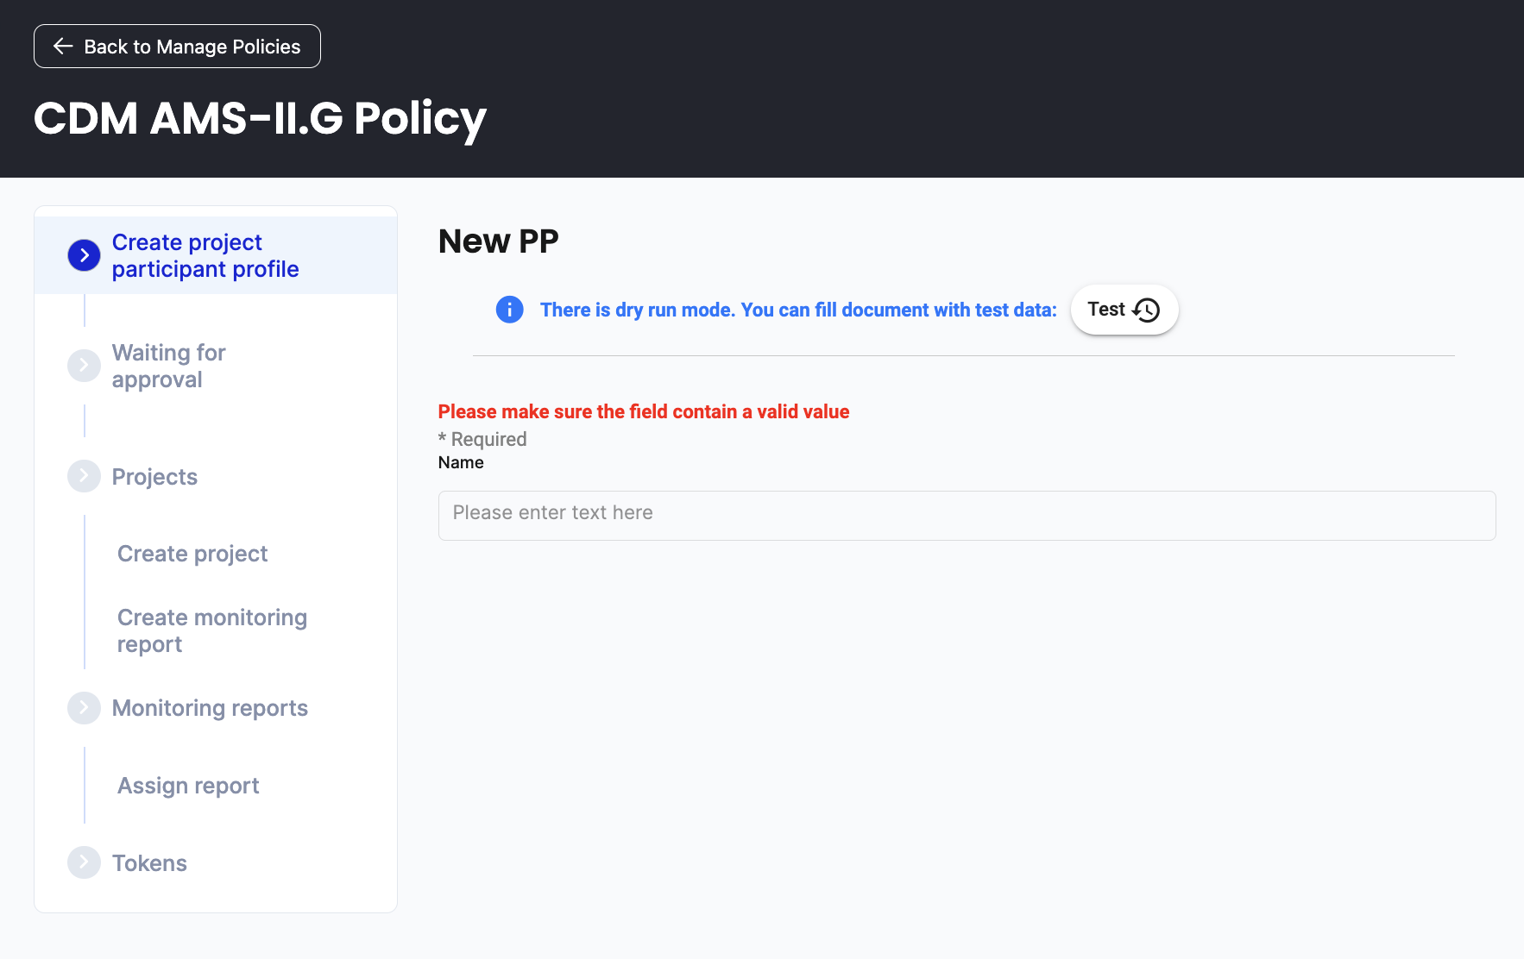
Task: Click the chevron icon next to Waiting for approval
Action: (x=84, y=366)
